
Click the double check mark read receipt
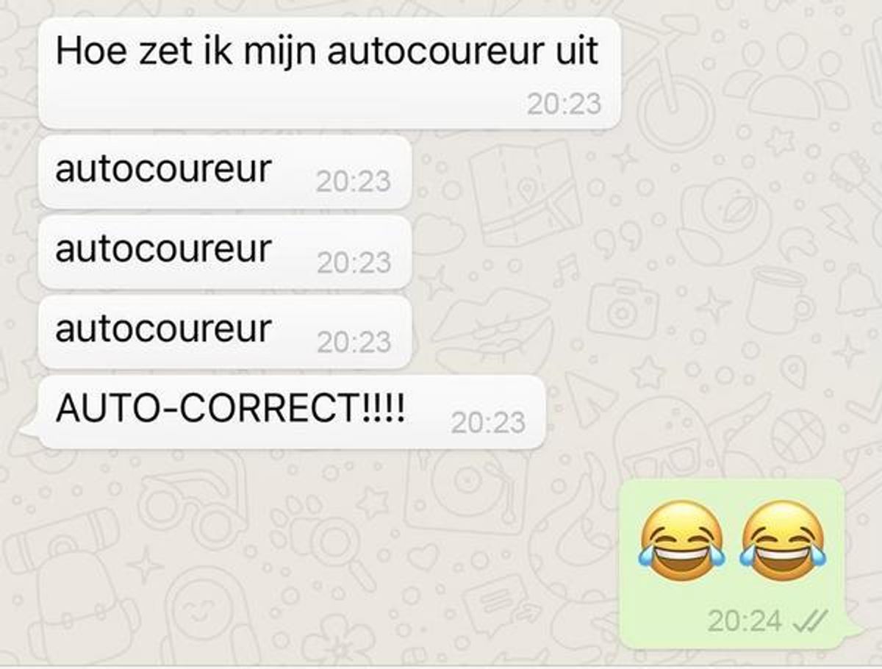tap(811, 622)
